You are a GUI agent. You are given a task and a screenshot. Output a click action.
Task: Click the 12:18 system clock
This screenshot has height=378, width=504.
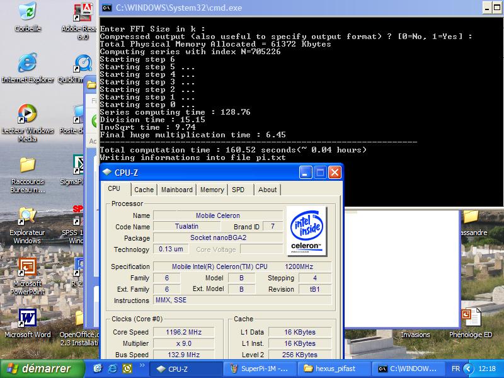point(487,369)
